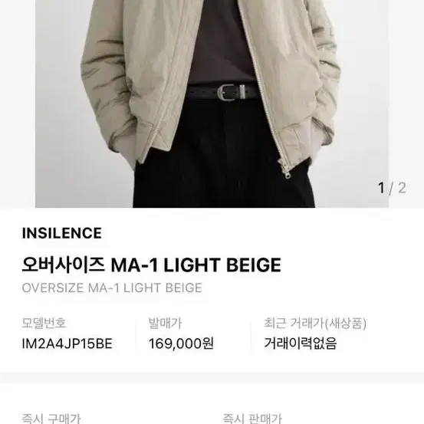424x424 pixels.
Task: Tap the product image of beige jacket
Action: 212,104
